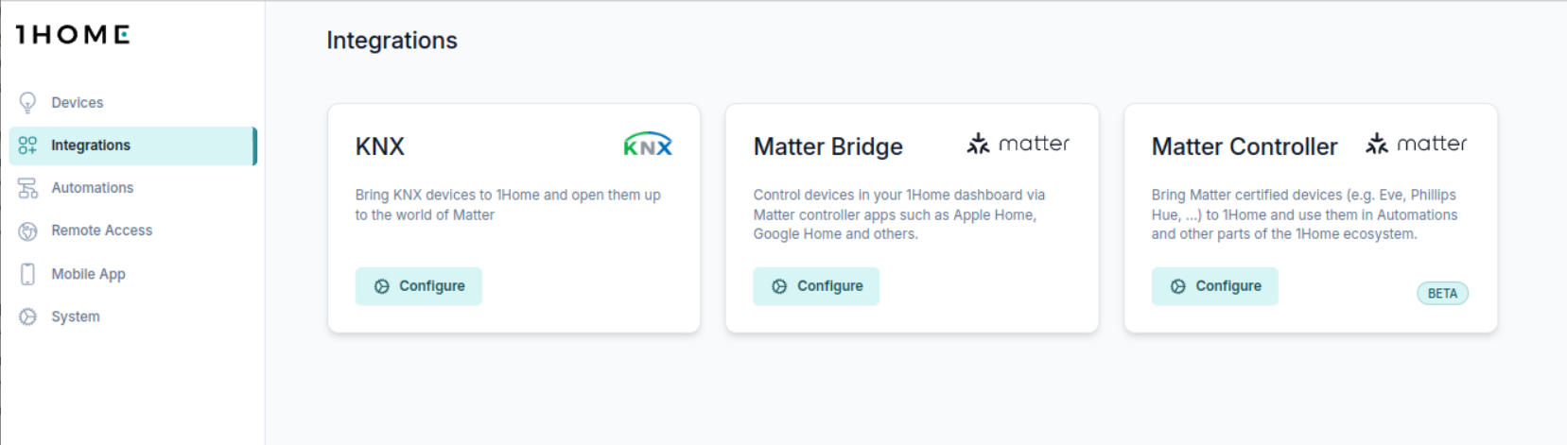This screenshot has width=1567, height=445.
Task: Click the Devices lightbulb icon
Action: pyautogui.click(x=27, y=102)
